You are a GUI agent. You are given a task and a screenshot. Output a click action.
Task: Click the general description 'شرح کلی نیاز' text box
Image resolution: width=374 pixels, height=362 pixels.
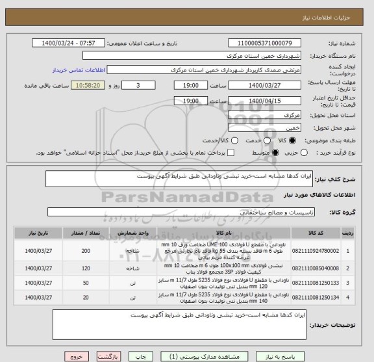[179, 179]
